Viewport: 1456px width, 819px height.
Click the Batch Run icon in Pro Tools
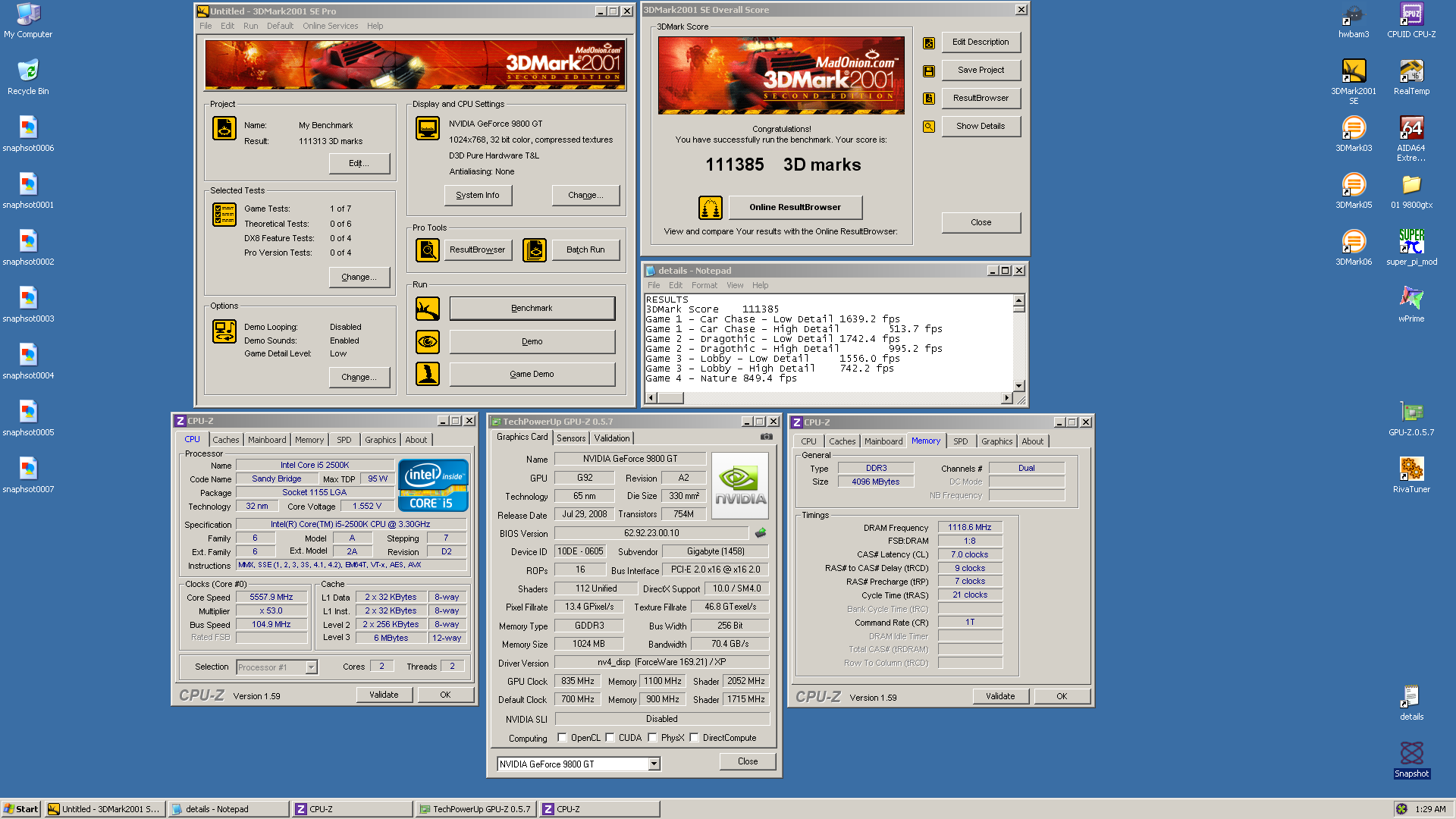(534, 250)
